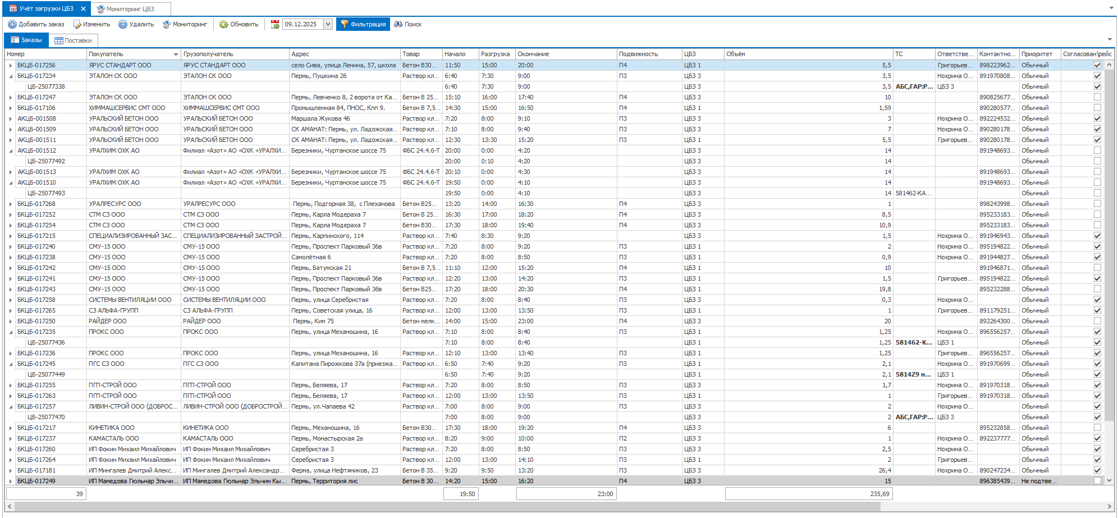The height and width of the screenshot is (518, 1118).
Task: Expand order row АКЦБ-001513
Action: (10, 172)
